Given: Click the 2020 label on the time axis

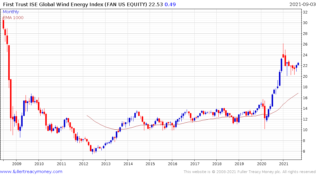Looking at the screenshot, I should click(262, 164).
